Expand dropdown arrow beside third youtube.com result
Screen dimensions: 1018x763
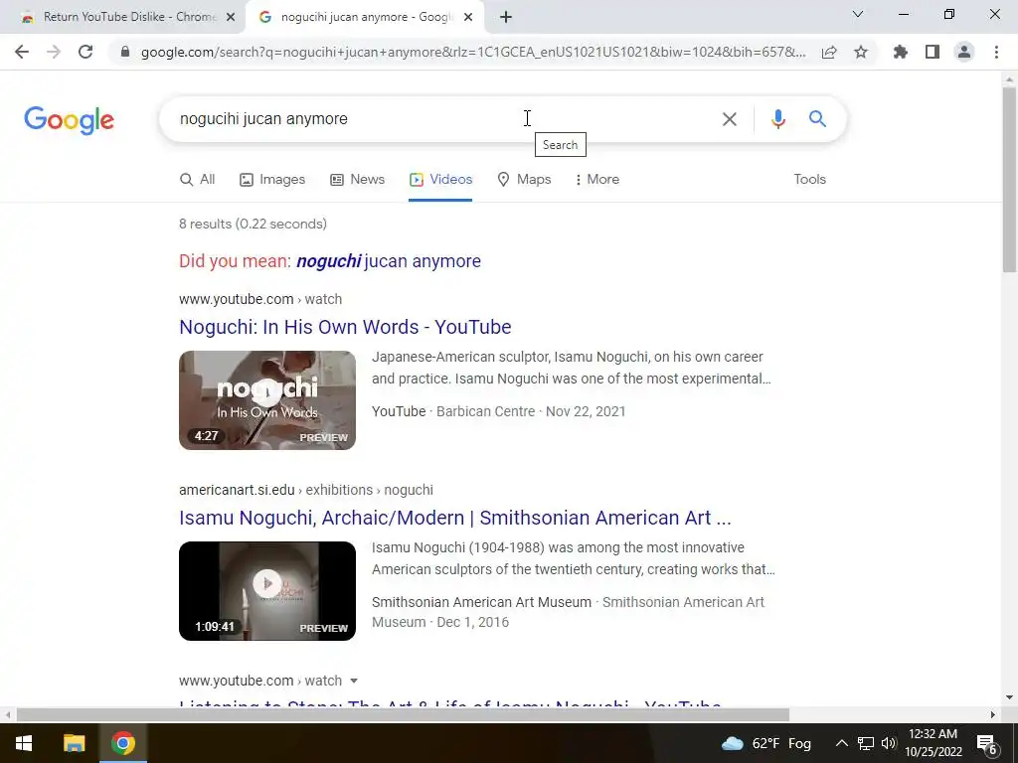354,681
